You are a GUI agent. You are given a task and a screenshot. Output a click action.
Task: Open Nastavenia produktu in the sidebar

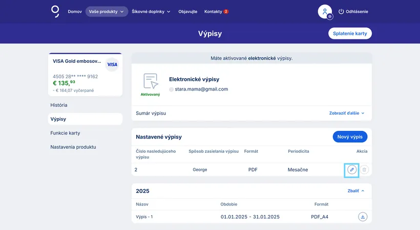pyautogui.click(x=73, y=147)
